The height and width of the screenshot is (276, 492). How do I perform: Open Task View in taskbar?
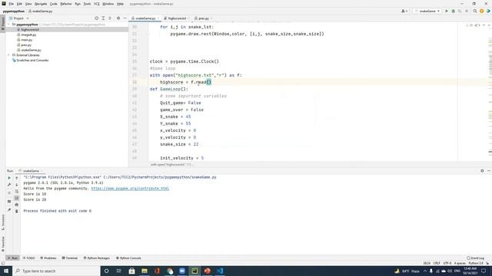pos(119,271)
